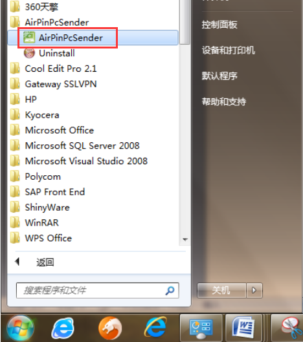303x342 pixels.
Task: Click the search magnifier icon
Action: point(170,290)
